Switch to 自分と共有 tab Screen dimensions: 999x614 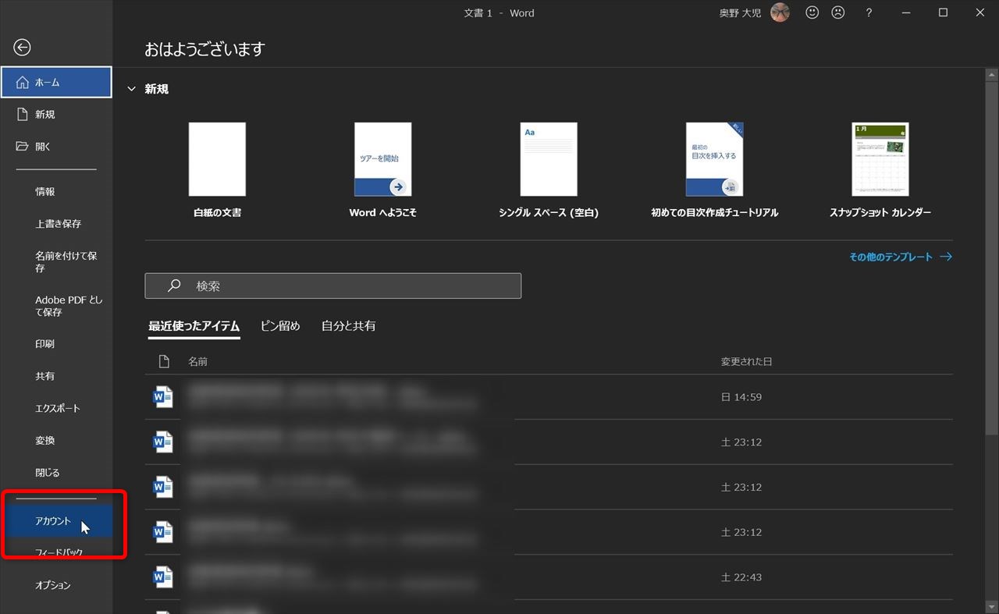(348, 326)
